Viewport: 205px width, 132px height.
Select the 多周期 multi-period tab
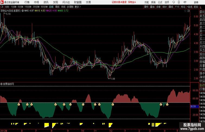[70, 7]
